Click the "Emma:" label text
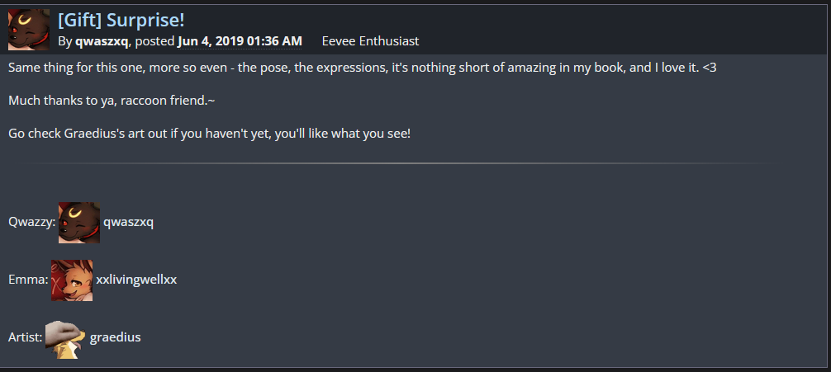The height and width of the screenshot is (372, 831). pyautogui.click(x=27, y=280)
